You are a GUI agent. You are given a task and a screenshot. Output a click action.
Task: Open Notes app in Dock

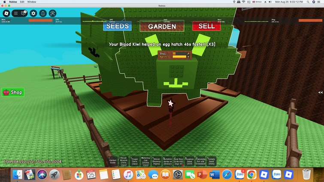coord(103,175)
